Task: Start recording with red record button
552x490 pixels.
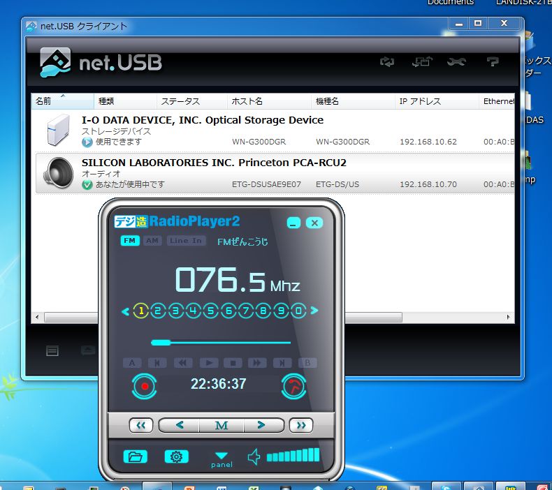Action: click(145, 386)
